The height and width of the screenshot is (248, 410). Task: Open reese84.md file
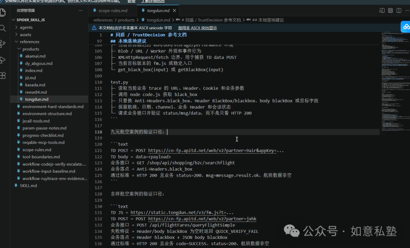[x=36, y=92]
